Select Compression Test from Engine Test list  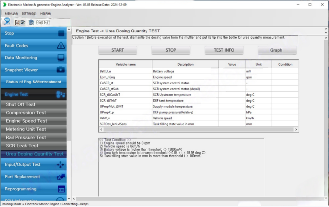click(26, 113)
